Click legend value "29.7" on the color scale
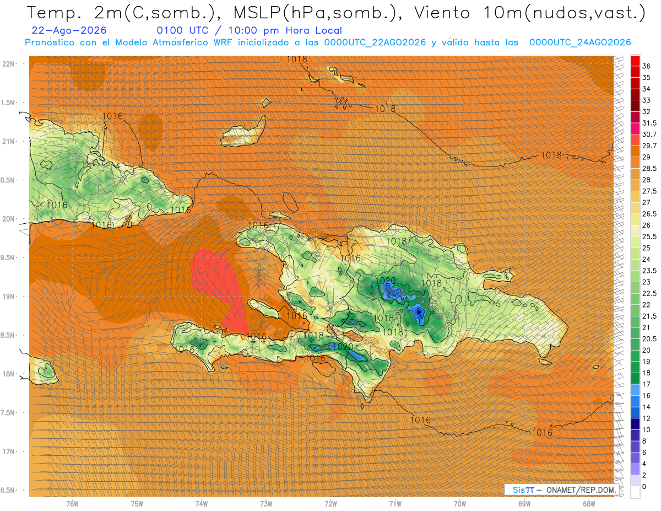Viewport: 661px width, 511px height. (649, 146)
